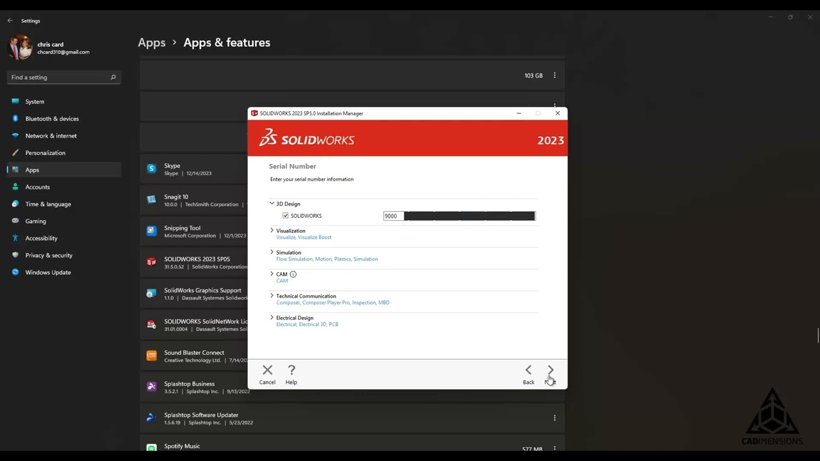Click the Accessibility sidebar icon

click(15, 238)
